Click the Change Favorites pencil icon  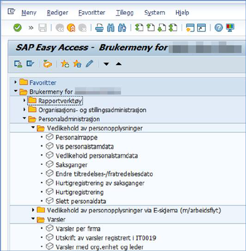tap(89, 64)
